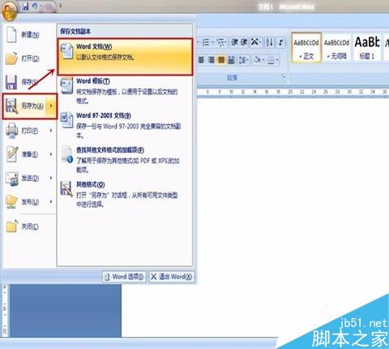Click the vertical ruler on left

5,310
